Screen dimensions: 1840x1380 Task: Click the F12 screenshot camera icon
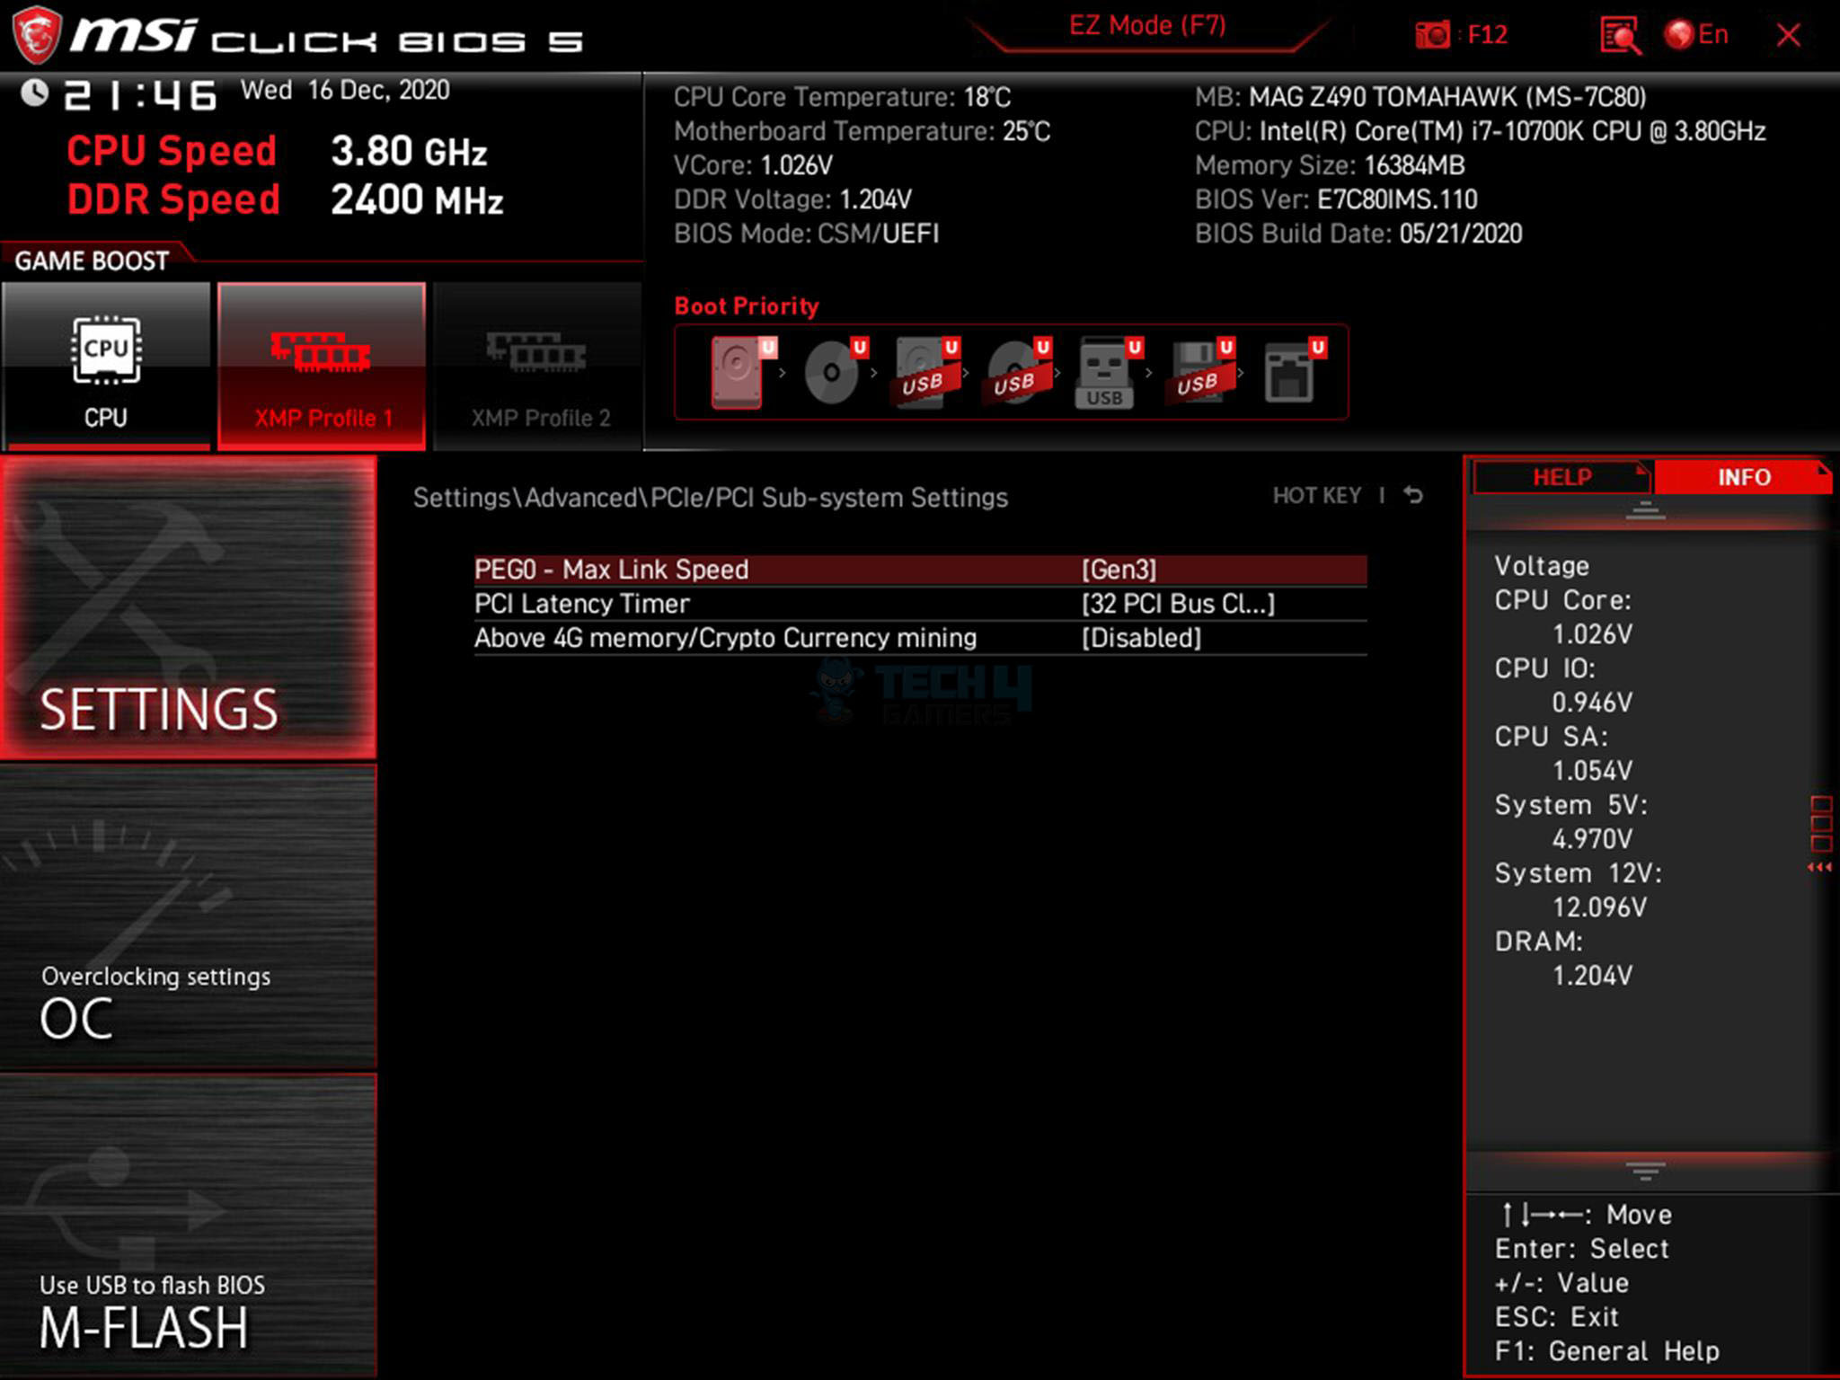point(1432,35)
